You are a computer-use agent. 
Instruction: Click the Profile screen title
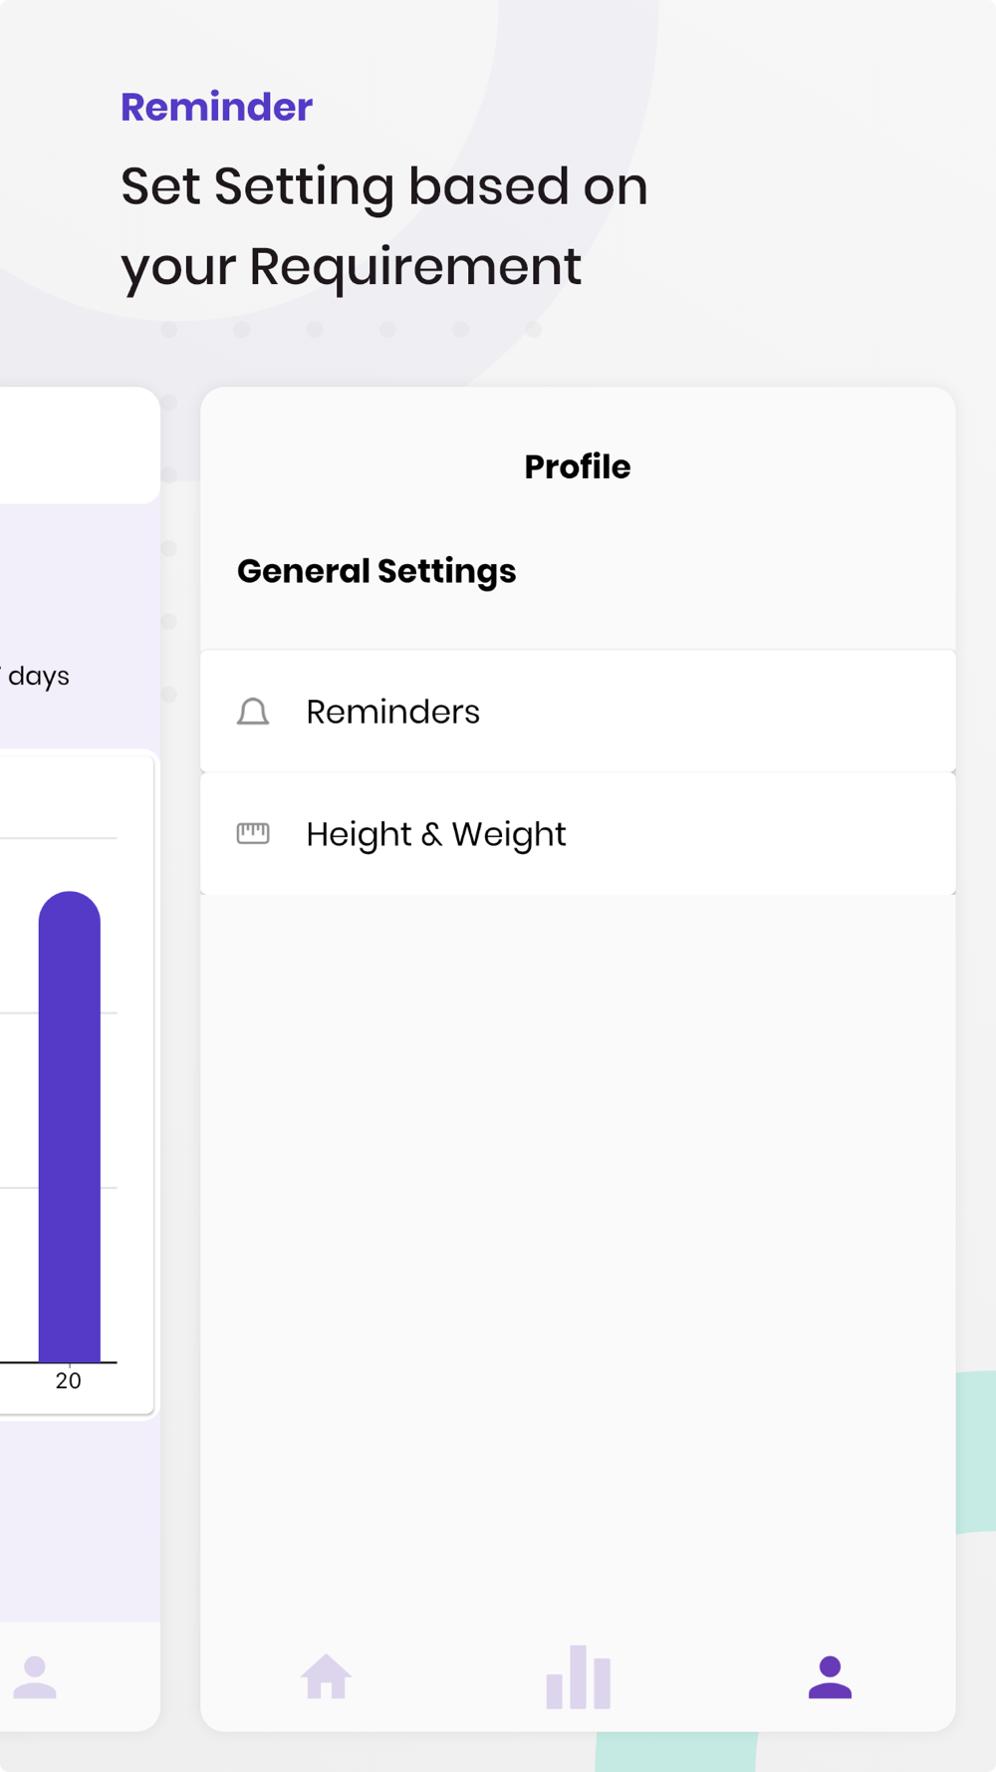click(578, 466)
